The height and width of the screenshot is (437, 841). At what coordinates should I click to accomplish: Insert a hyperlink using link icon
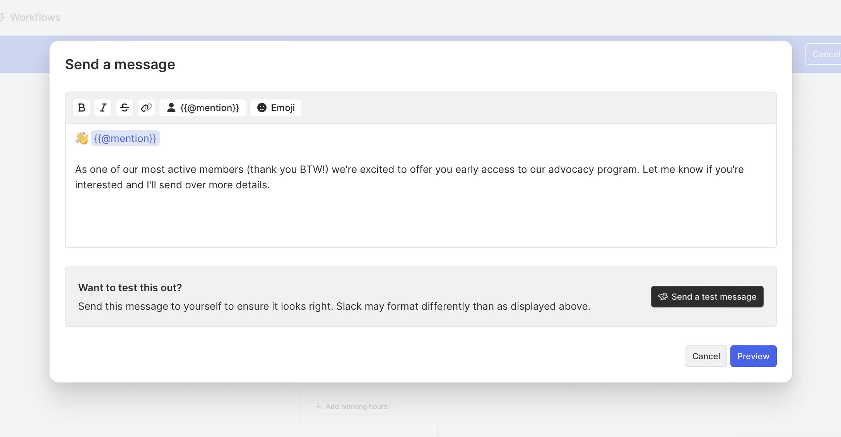pyautogui.click(x=146, y=108)
